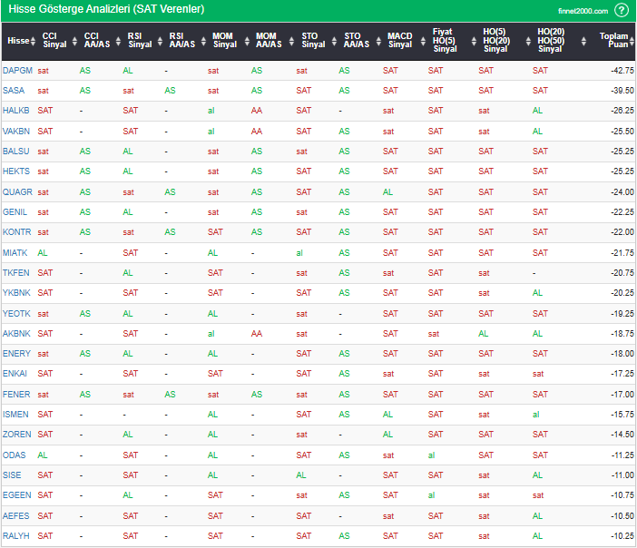Open the QUAGR stock row link
Image resolution: width=637 pixels, height=548 pixels.
coord(17,191)
